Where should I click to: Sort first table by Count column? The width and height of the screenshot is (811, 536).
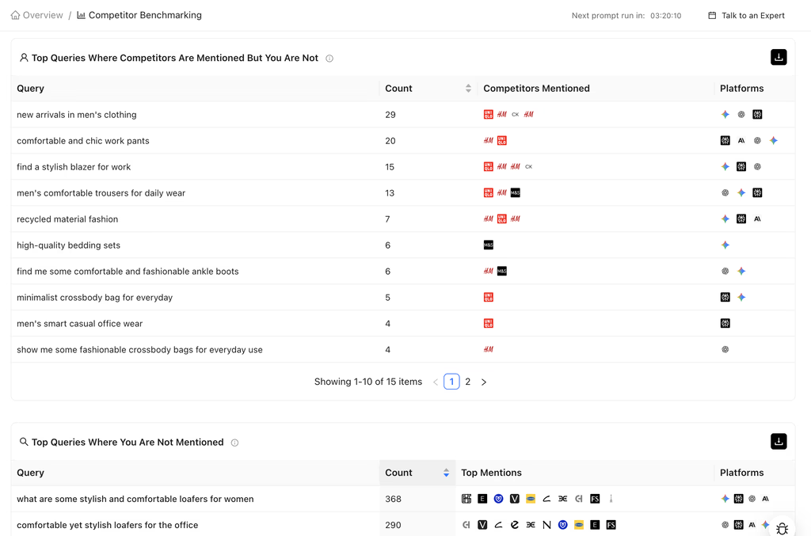[x=468, y=89]
